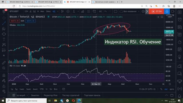
Task: Select the crosshair cursor tool
Action: [4, 18]
